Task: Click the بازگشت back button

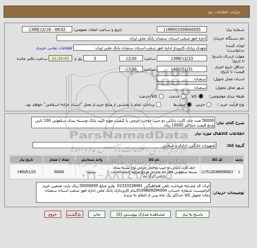Action: pyautogui.click(x=75, y=214)
